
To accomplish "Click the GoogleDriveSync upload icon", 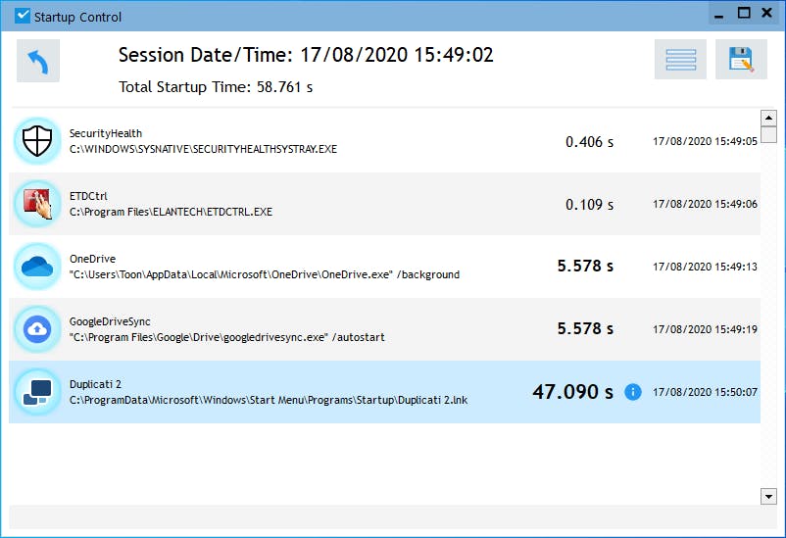I will click(38, 329).
